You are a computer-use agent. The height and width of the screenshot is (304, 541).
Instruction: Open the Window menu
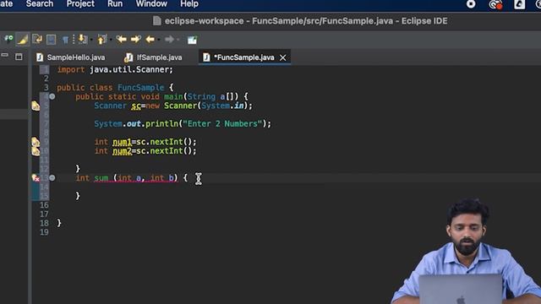(151, 4)
